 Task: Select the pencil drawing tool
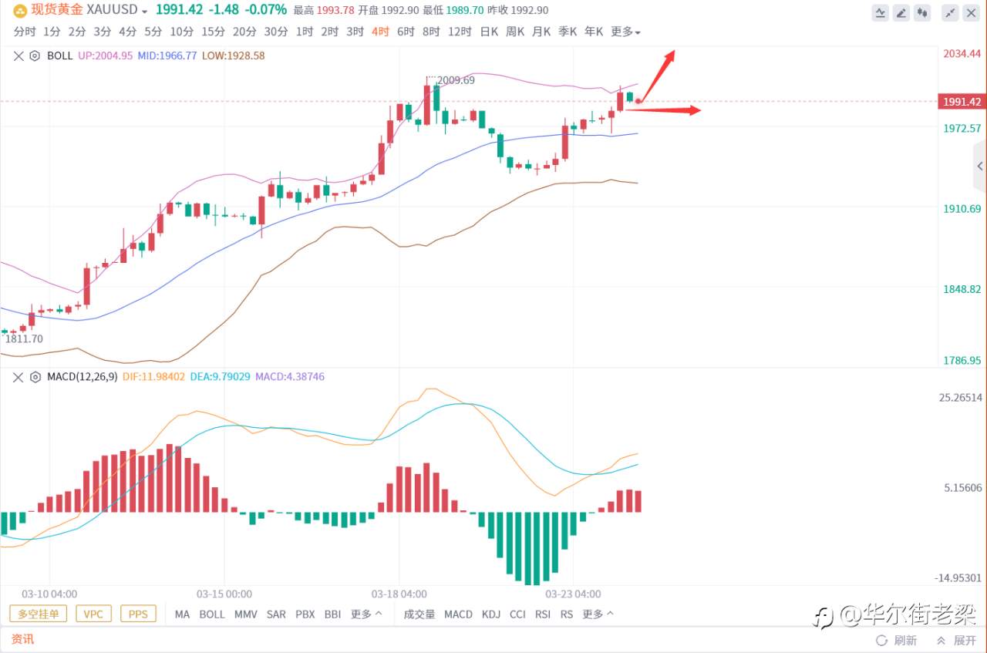(x=901, y=12)
